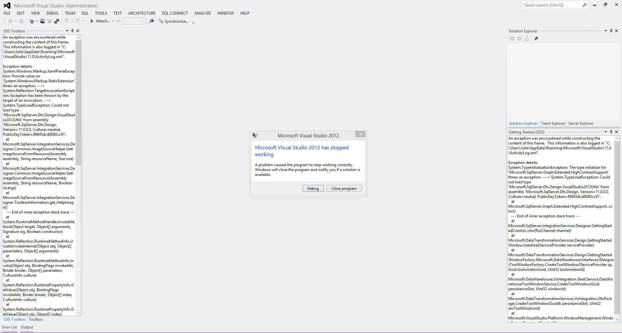
Task: Click the green Start play icon
Action: [92, 21]
